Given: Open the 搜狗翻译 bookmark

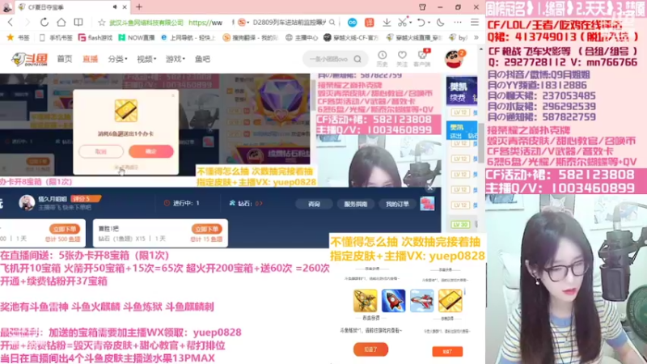Looking at the screenshot, I should 251,37.
